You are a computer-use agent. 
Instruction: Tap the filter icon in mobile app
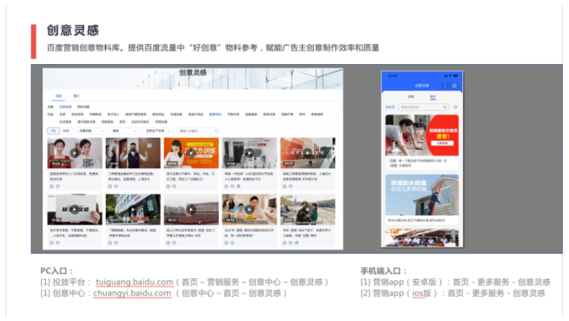[x=390, y=107]
